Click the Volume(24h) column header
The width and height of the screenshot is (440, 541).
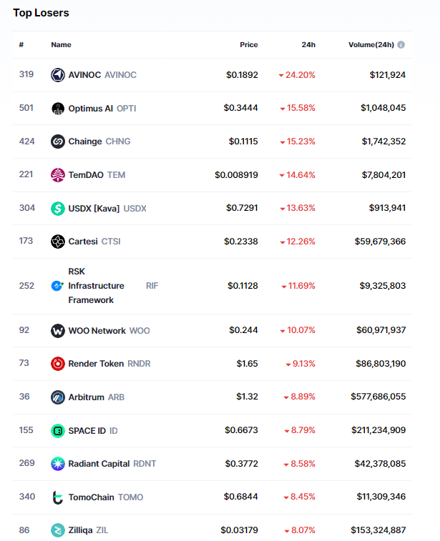(x=371, y=45)
